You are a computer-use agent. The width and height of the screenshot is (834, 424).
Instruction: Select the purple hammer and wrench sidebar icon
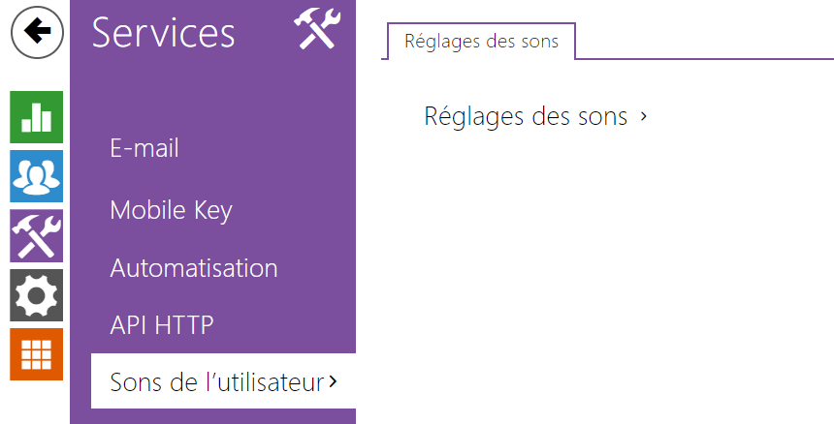pos(36,235)
